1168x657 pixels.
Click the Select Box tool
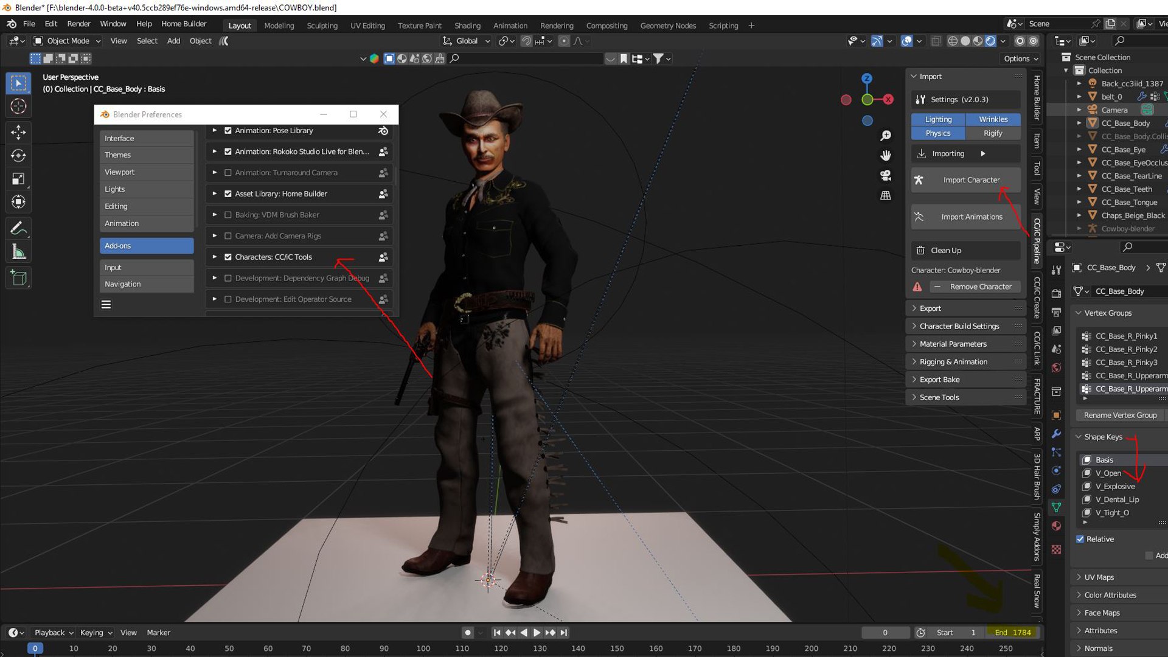click(18, 83)
